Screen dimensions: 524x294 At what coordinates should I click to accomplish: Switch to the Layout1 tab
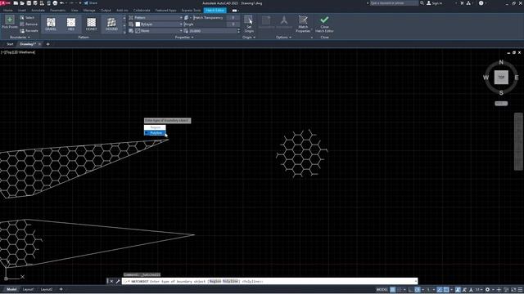(x=29, y=289)
